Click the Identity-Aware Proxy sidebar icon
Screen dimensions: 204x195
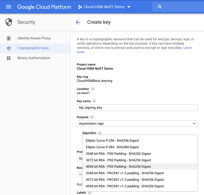pyautogui.click(x=9, y=38)
